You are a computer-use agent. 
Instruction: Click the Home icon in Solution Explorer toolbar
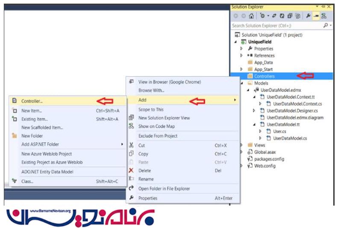coord(251,16)
